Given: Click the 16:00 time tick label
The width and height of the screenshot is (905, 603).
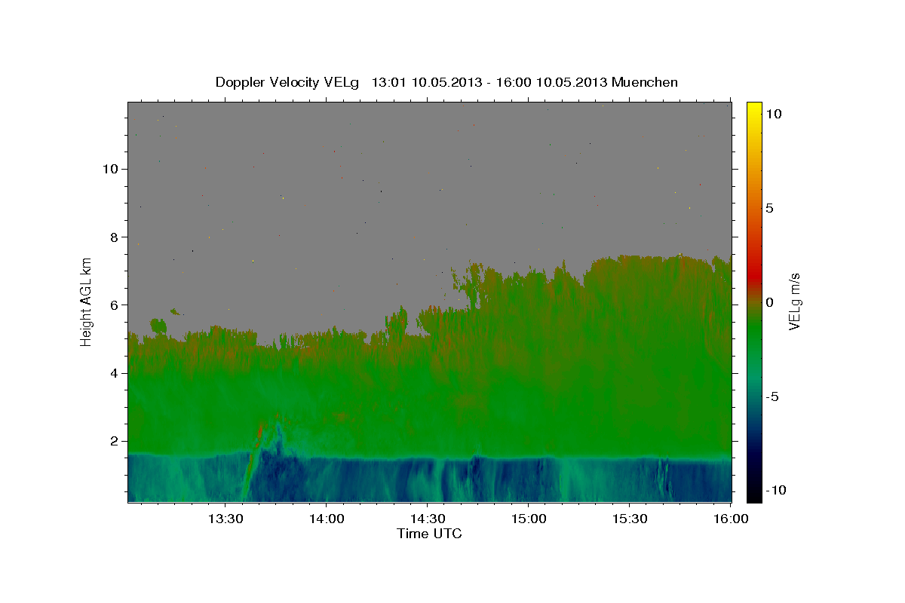Looking at the screenshot, I should [730, 519].
